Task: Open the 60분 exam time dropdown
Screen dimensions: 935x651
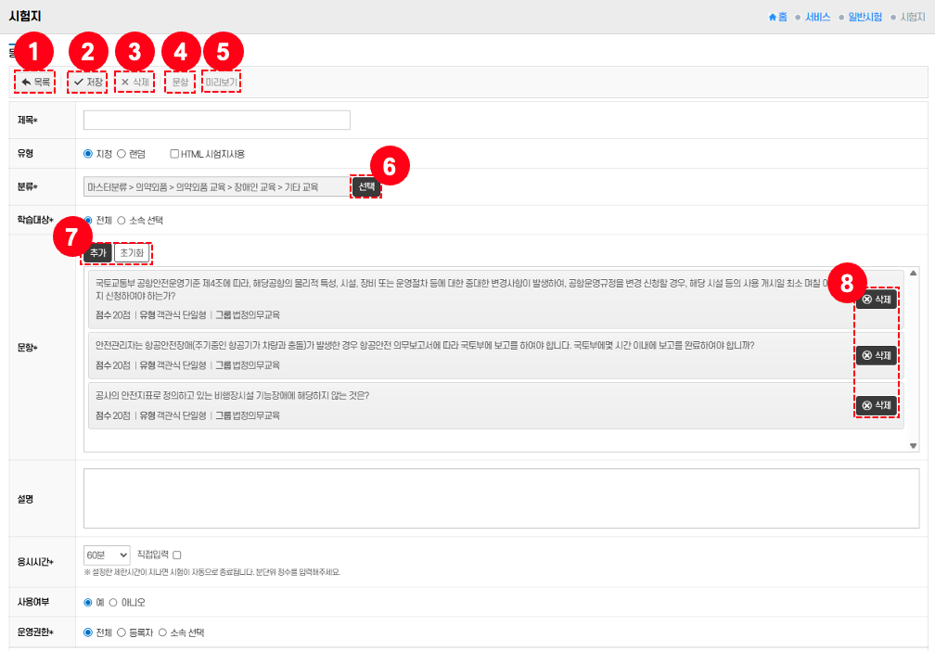Action: click(x=106, y=555)
